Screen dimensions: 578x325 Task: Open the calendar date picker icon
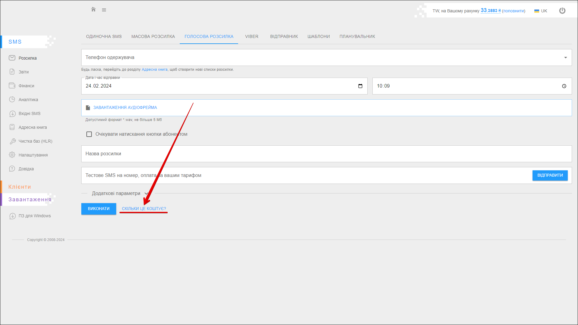360,86
